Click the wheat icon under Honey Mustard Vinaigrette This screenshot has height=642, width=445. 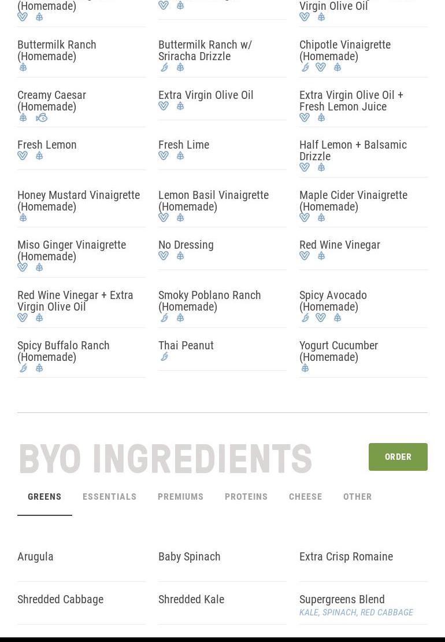(x=23, y=218)
